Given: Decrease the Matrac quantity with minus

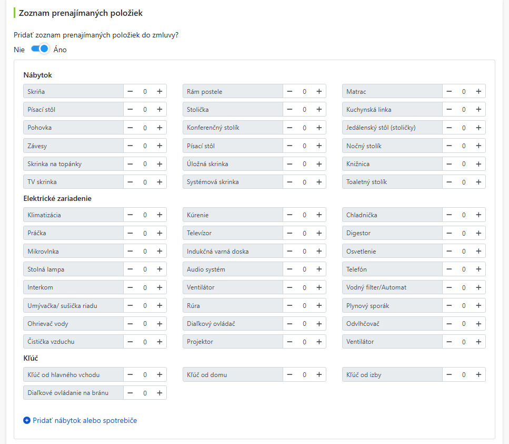Looking at the screenshot, I should pyautogui.click(x=449, y=91).
